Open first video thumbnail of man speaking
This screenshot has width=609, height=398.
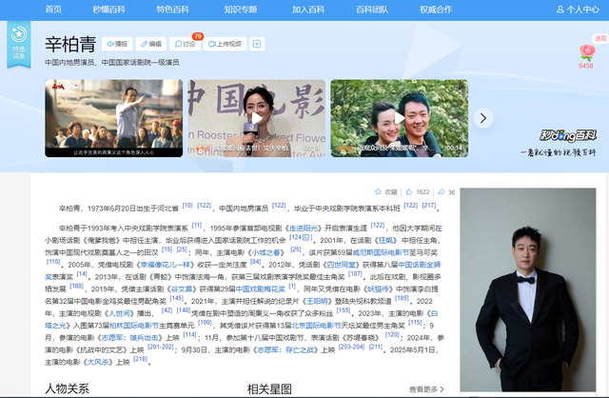click(x=114, y=118)
